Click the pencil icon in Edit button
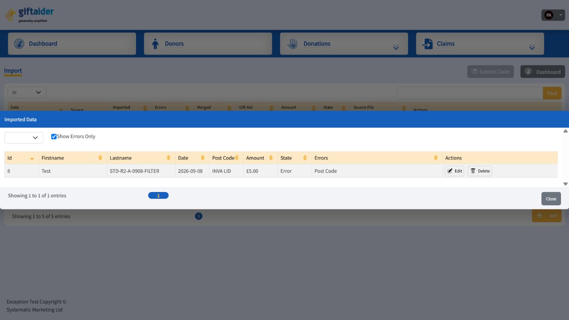569x320 pixels. [x=450, y=171]
